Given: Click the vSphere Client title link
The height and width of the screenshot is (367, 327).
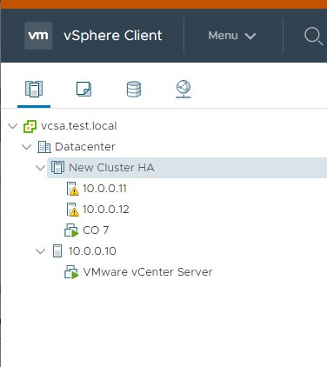Looking at the screenshot, I should [113, 36].
